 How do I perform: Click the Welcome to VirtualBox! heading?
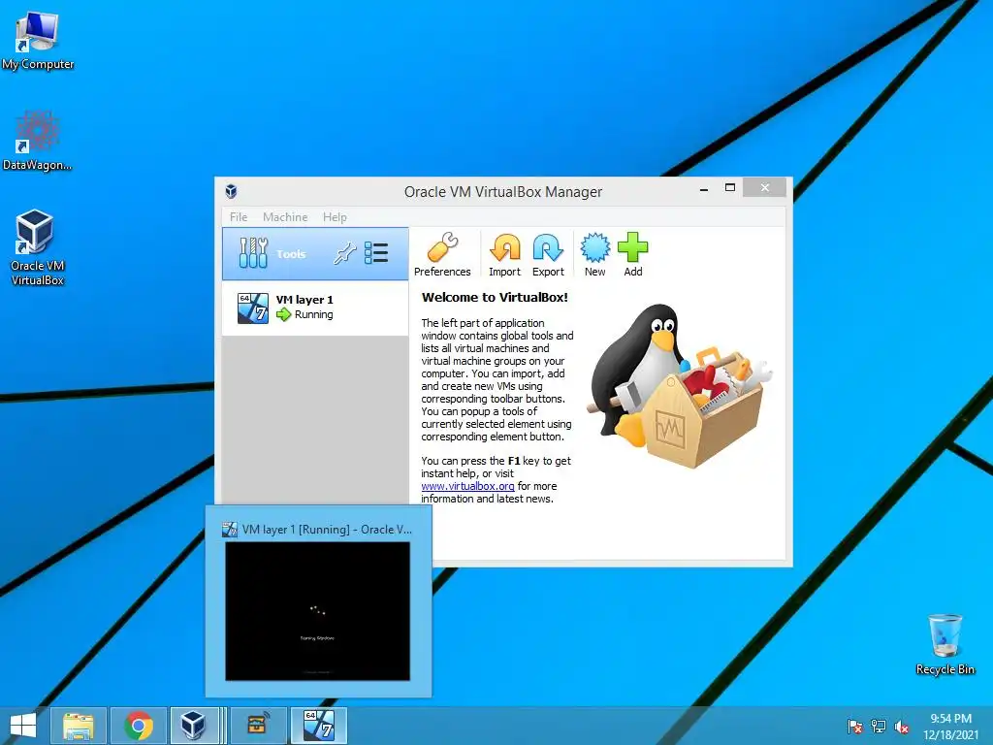pos(495,297)
